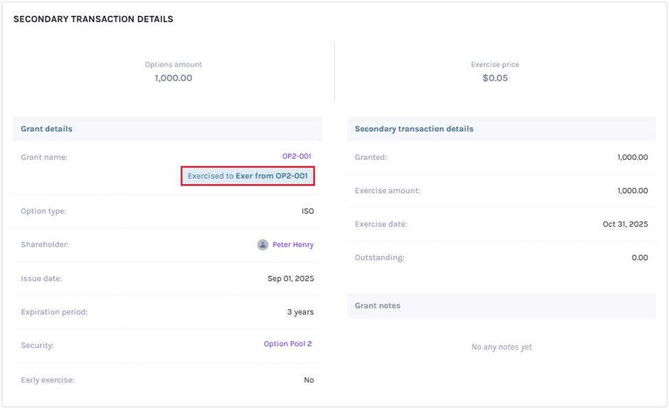Click the Options amount value 1,000.00
The height and width of the screenshot is (408, 669).
click(x=174, y=78)
